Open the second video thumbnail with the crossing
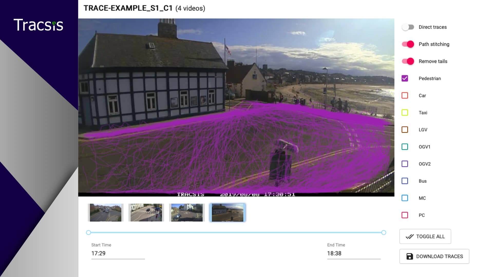Image resolution: width=493 pixels, height=277 pixels. point(146,213)
